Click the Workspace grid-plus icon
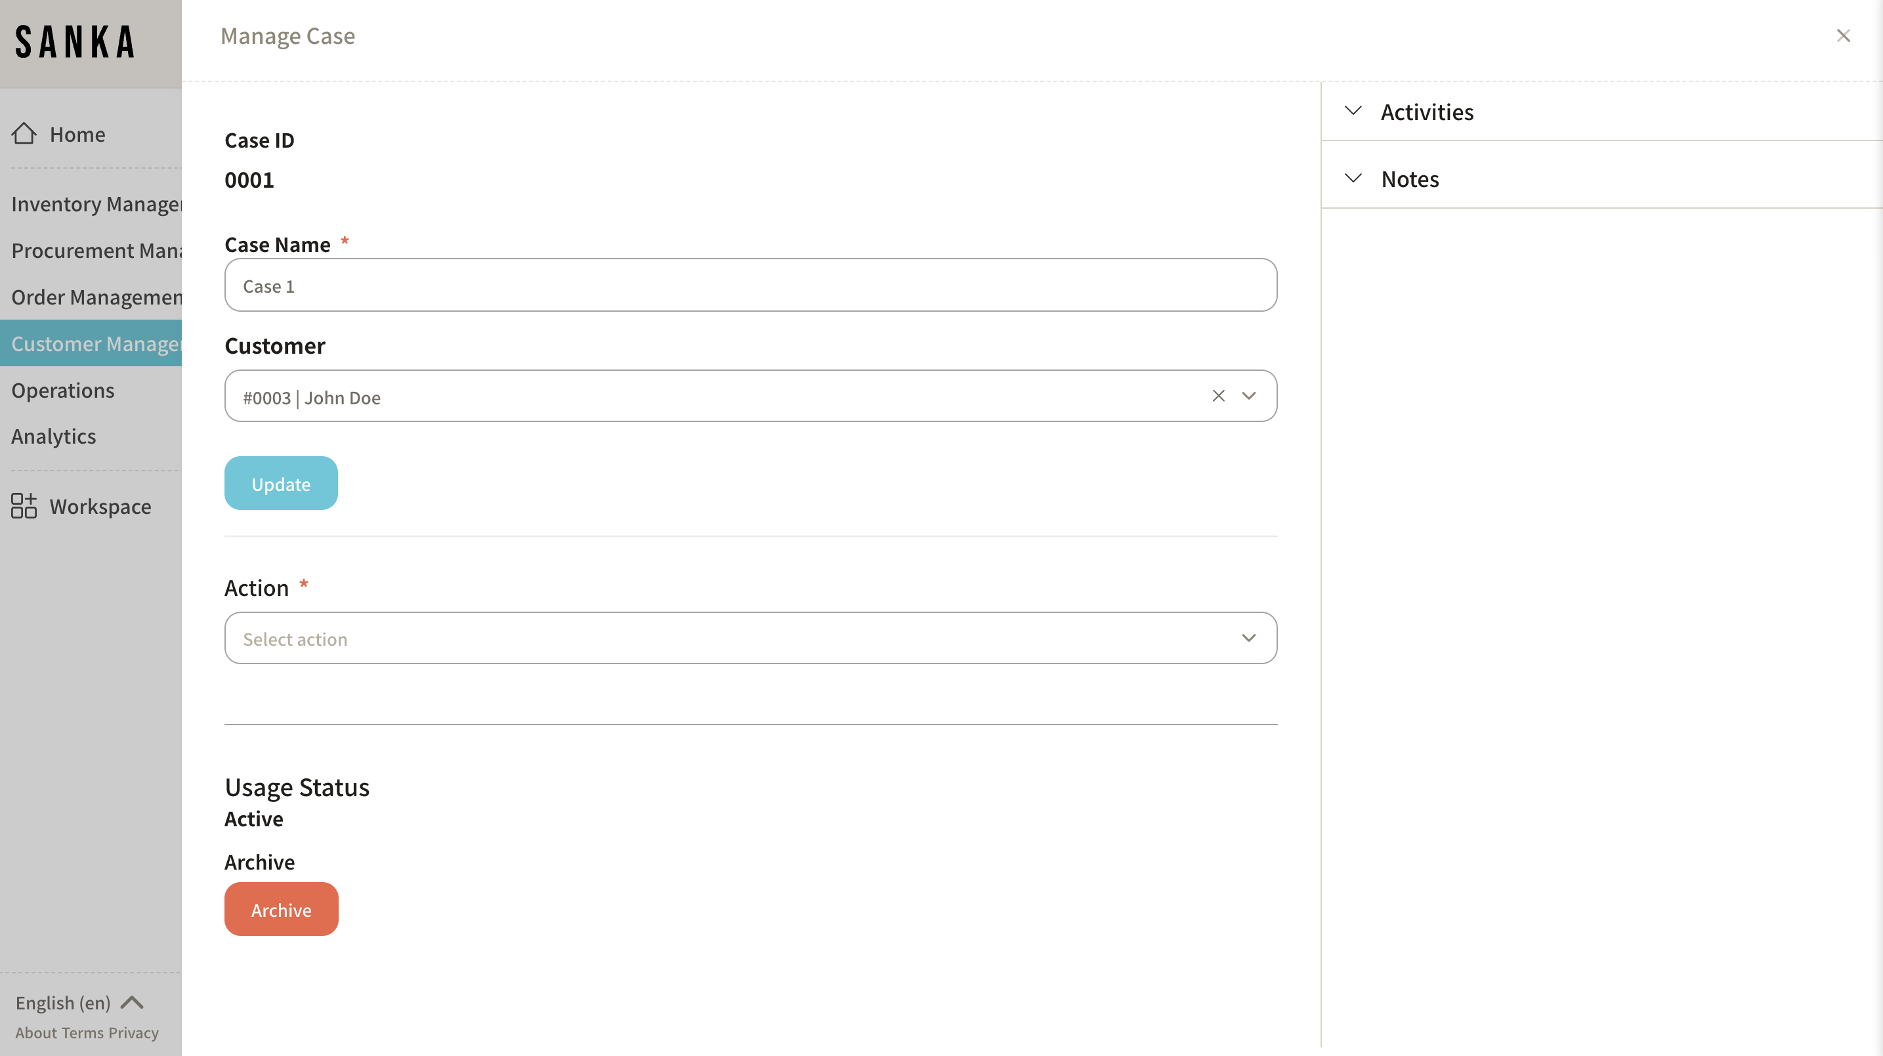The image size is (1883, 1056). [x=24, y=506]
